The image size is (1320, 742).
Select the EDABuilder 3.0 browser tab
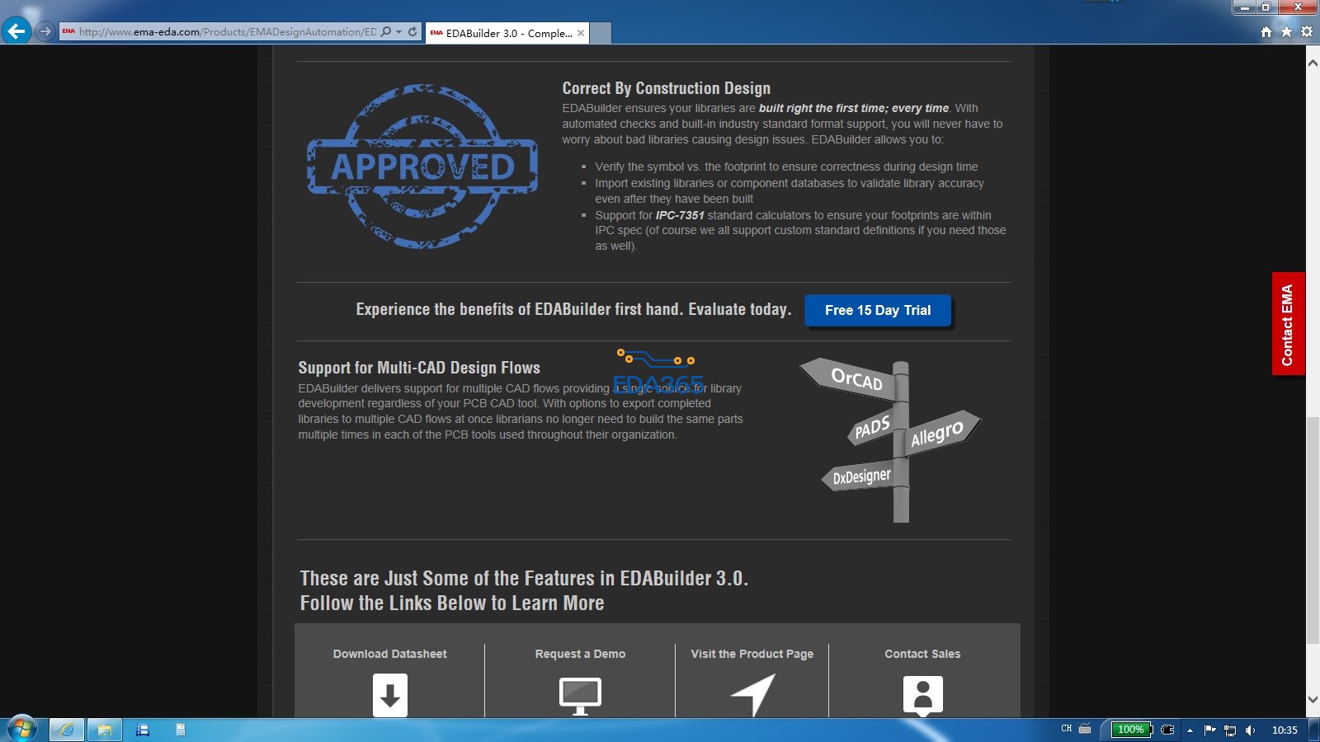(507, 33)
